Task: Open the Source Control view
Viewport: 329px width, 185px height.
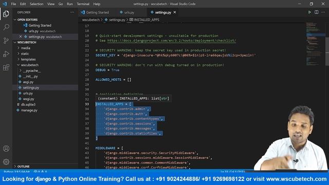Action: click(6, 41)
